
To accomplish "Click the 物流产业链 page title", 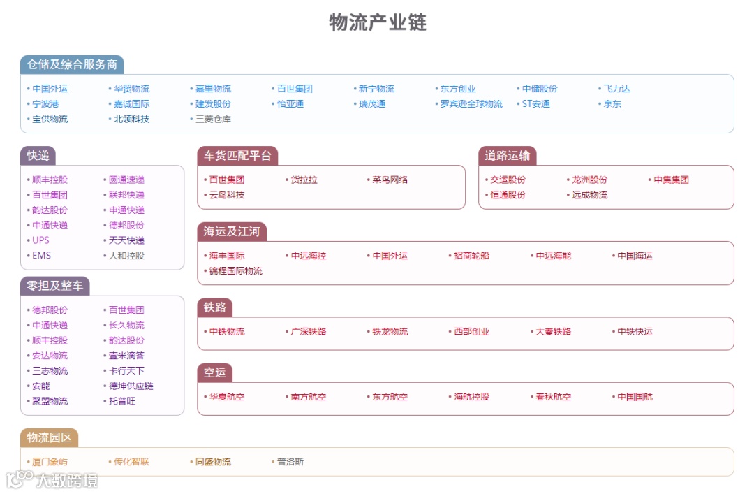I will pyautogui.click(x=377, y=23).
